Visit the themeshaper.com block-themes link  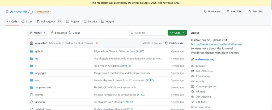pos(216,44)
